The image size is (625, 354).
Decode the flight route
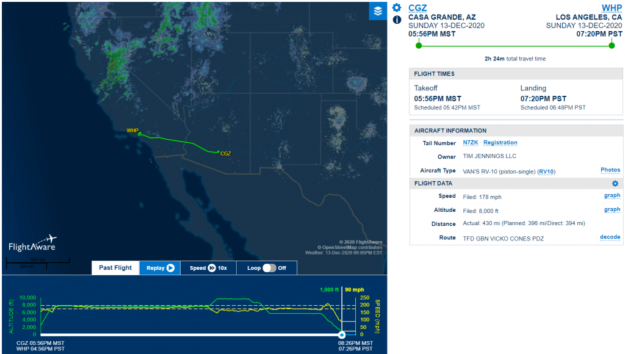click(610, 237)
